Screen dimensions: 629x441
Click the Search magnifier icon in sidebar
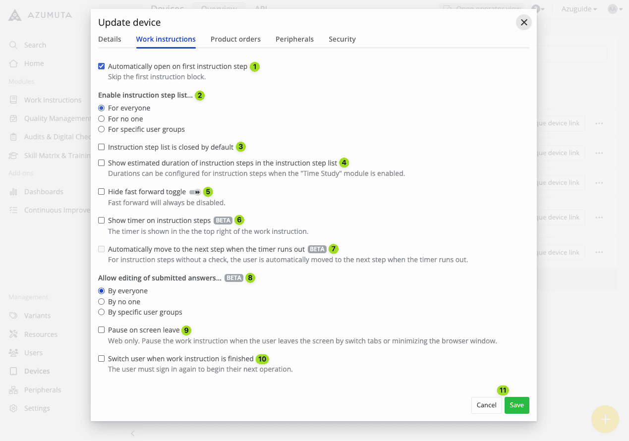(13, 45)
